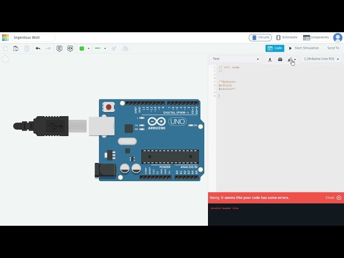Click the Arduino red reset button
This screenshot has width=344, height=258.
109,107
